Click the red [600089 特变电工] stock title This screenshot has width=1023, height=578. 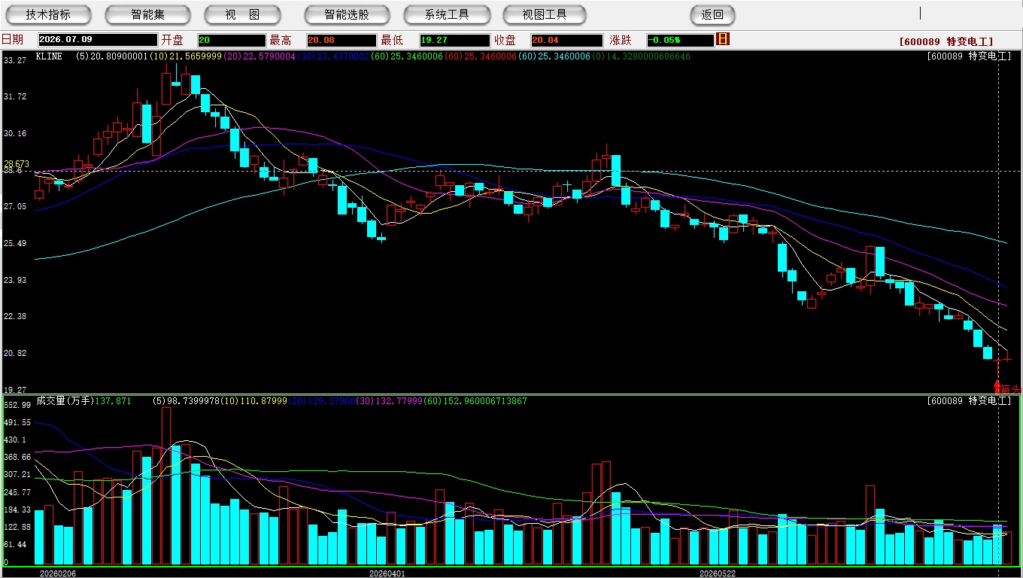coord(946,42)
